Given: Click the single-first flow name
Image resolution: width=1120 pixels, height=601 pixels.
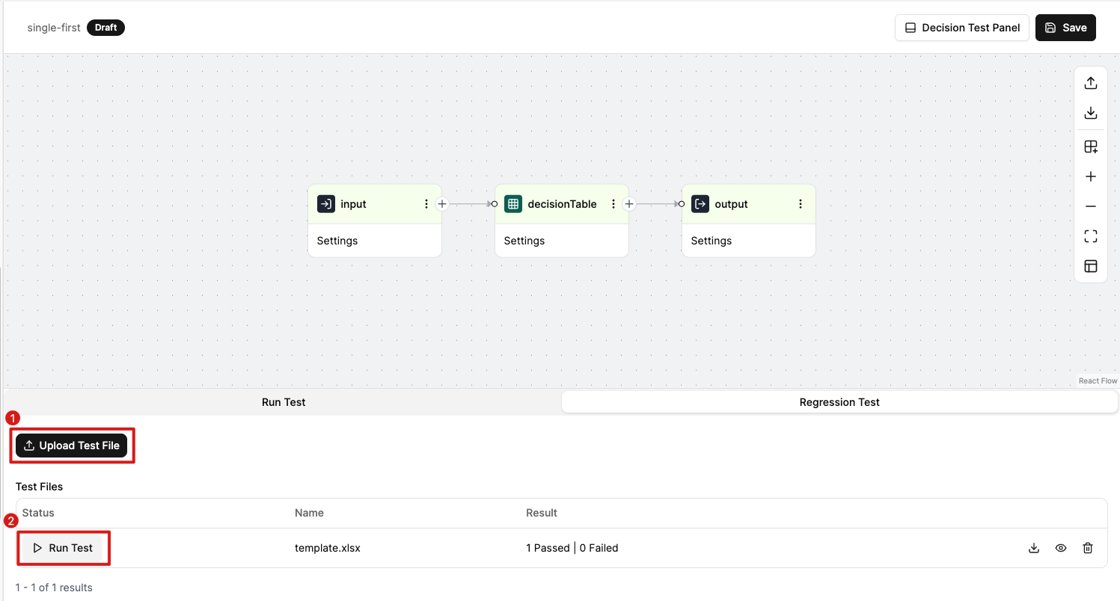Looking at the screenshot, I should click(54, 28).
